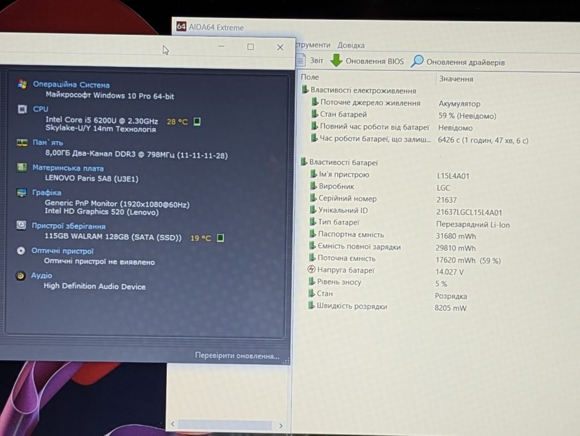Click the monitor Графіка icon
580x436 pixels.
pos(21,193)
